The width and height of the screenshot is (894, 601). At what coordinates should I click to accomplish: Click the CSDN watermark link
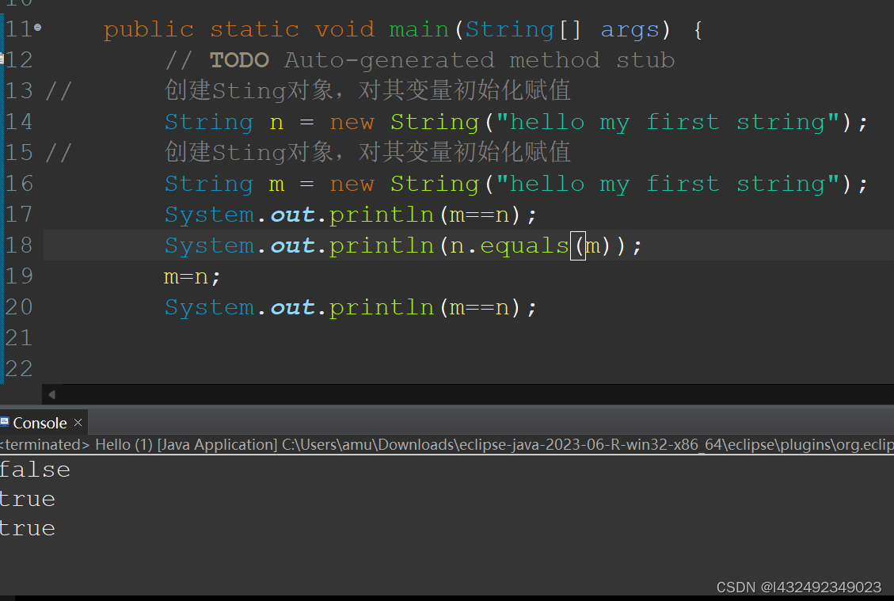click(x=798, y=587)
